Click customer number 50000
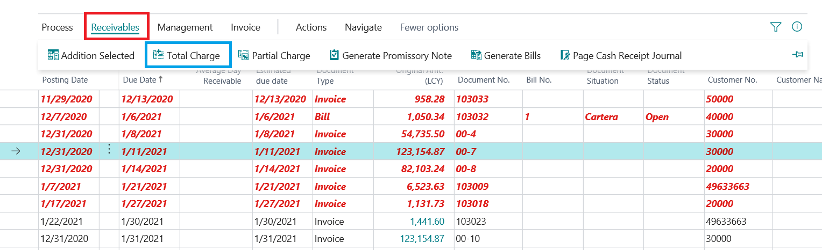Screen dimensions: 822x250 tap(720, 99)
